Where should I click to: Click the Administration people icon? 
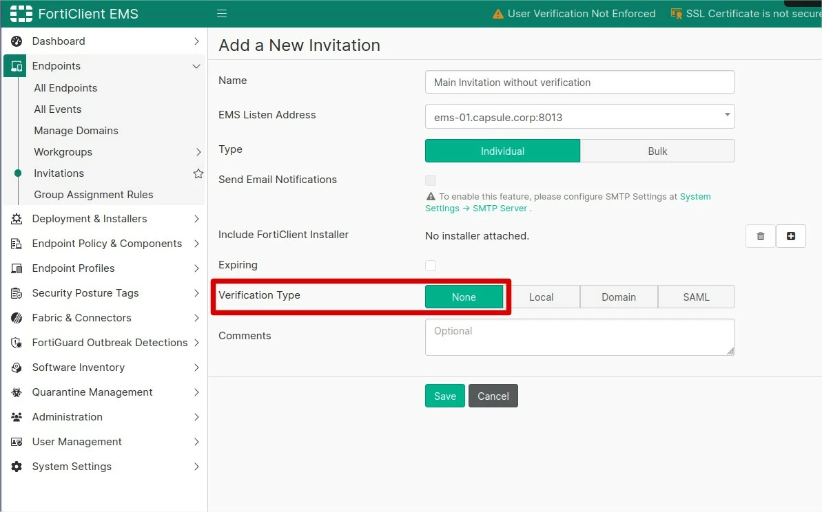tap(17, 417)
